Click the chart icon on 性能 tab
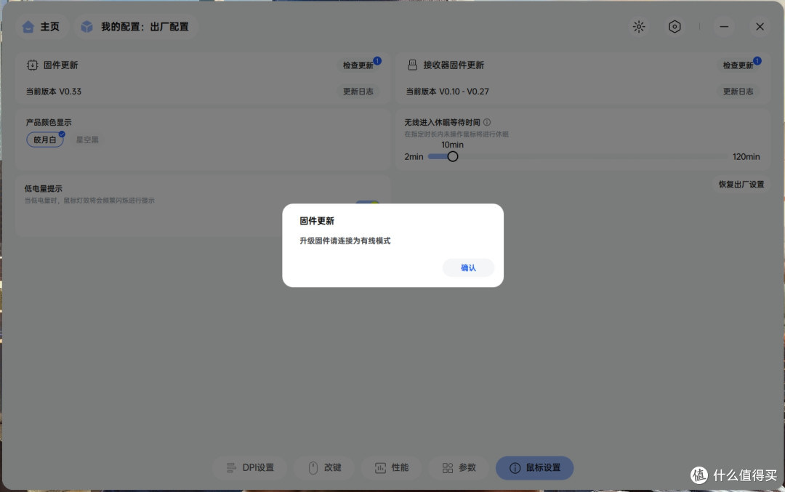This screenshot has height=492, width=785. tap(380, 467)
